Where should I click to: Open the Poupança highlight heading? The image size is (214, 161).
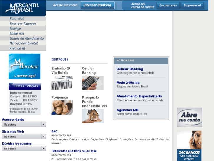pos(59,97)
